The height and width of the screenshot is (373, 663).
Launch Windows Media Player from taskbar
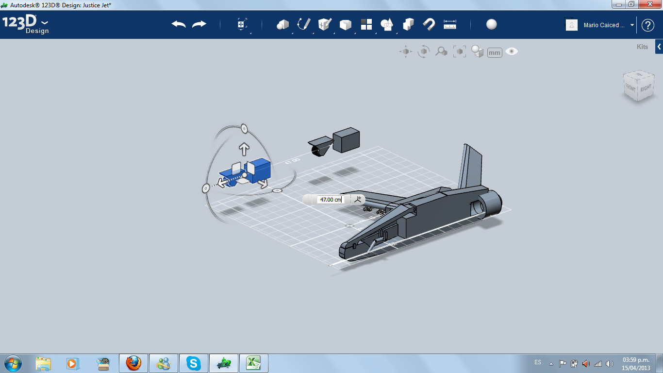click(x=72, y=363)
